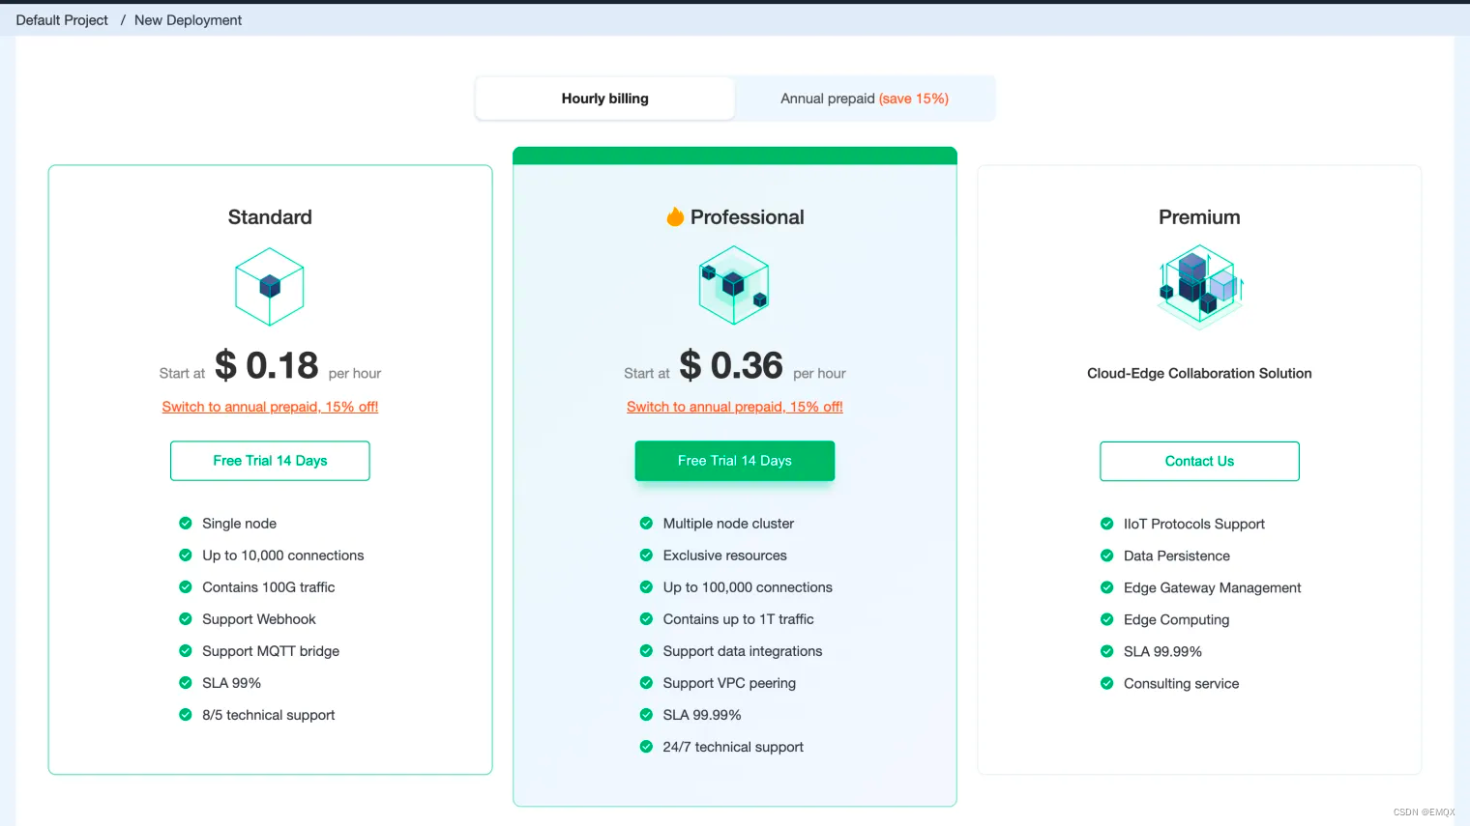The height and width of the screenshot is (826, 1470).
Task: Click the $ 0.18 price
Action: coord(267,365)
